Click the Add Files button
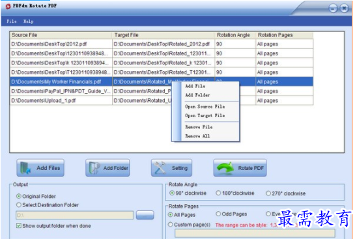The height and width of the screenshot is (239, 357). 40,168
